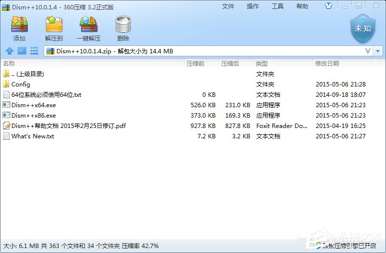The height and width of the screenshot is (253, 386).
Task: Select 64位系统必须使用64位.txt file name
Action: [47, 95]
